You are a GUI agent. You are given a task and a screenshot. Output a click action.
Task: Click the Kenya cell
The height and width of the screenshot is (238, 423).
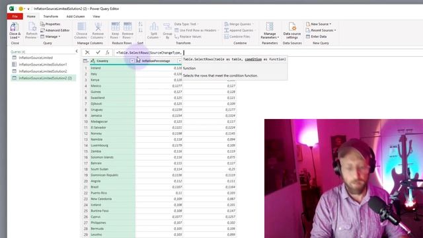click(x=112, y=80)
